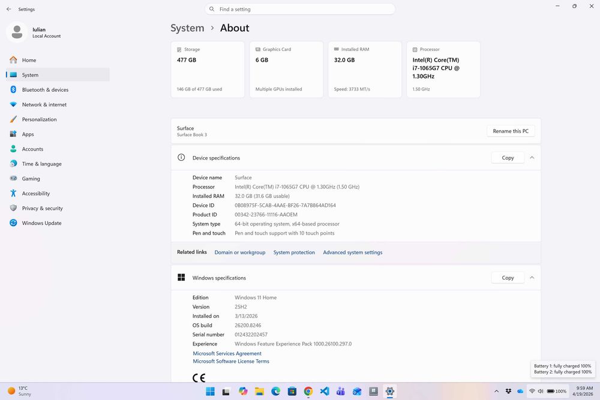
Task: Click the Wi-Fi tray icon
Action: pyautogui.click(x=532, y=391)
